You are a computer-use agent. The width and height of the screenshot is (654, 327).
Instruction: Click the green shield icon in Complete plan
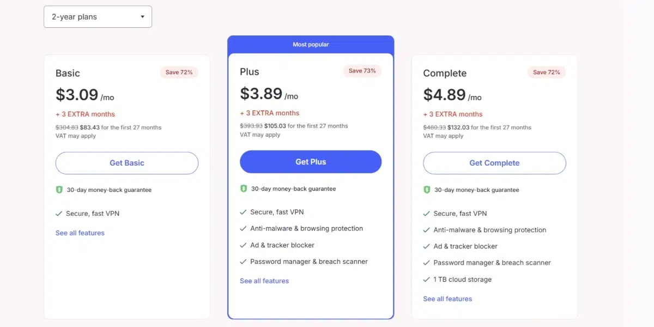click(x=427, y=190)
